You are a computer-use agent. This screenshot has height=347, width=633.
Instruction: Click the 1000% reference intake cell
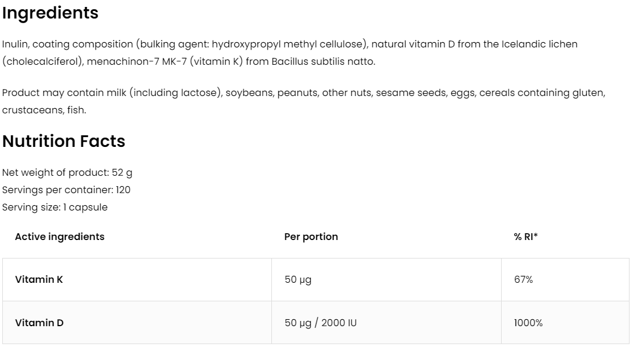coord(528,323)
